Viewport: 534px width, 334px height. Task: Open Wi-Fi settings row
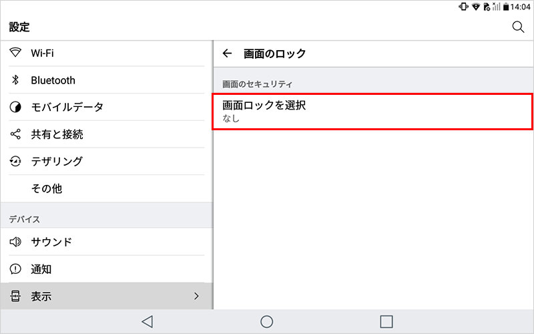coord(107,53)
